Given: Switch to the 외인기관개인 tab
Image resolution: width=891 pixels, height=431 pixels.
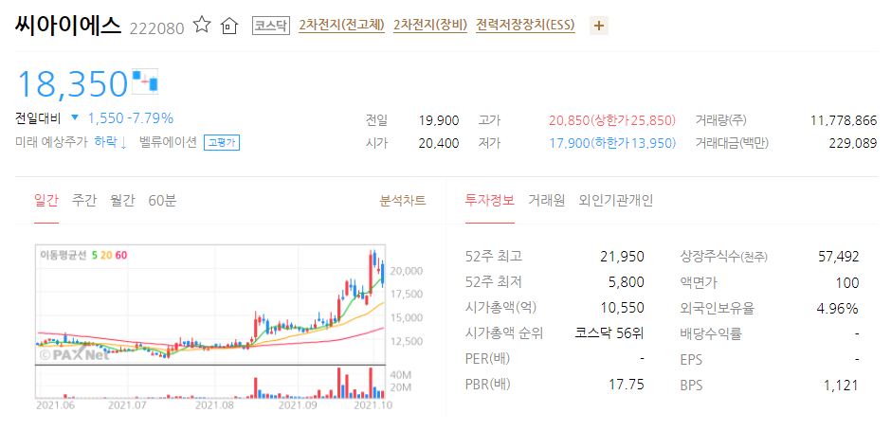Looking at the screenshot, I should tap(616, 201).
